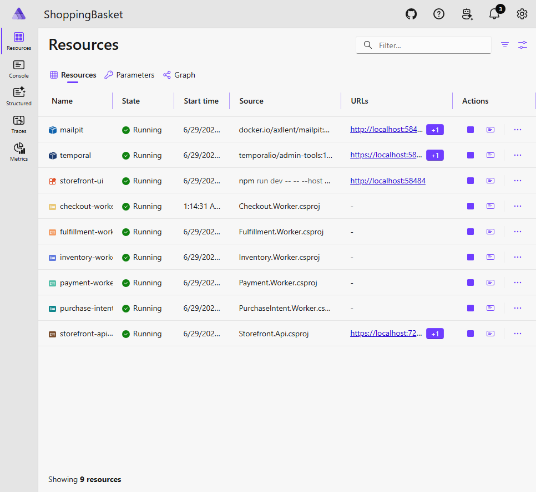Expand the +1 URLs badge for temporal

tap(435, 155)
